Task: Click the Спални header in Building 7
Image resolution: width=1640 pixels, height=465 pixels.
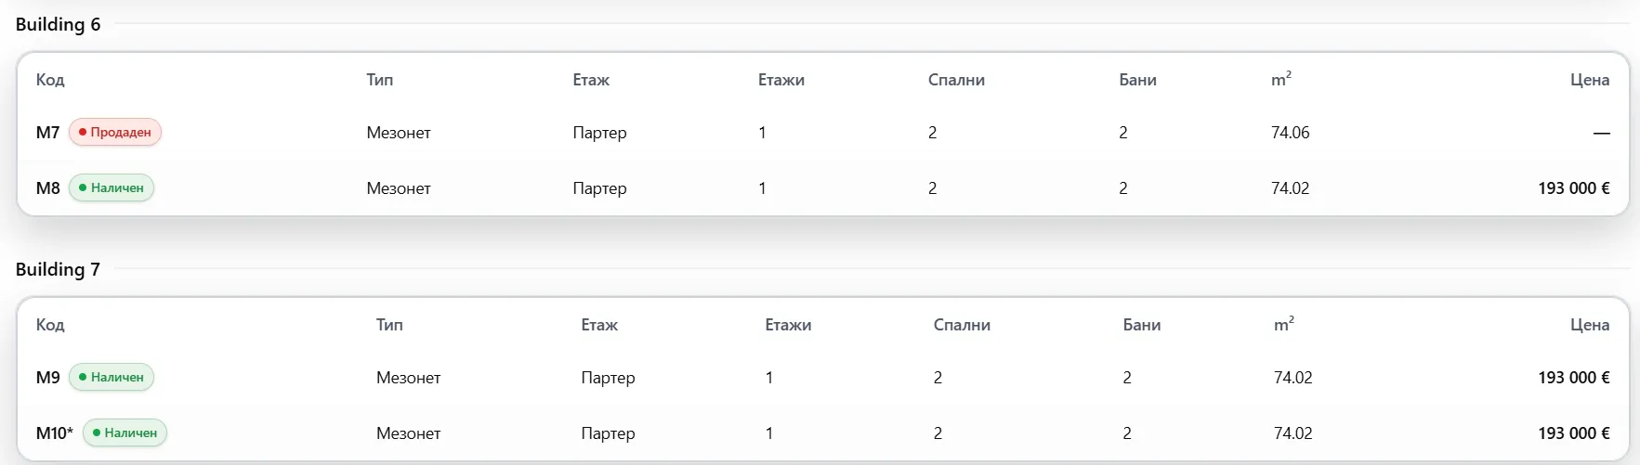Action: click(x=962, y=325)
